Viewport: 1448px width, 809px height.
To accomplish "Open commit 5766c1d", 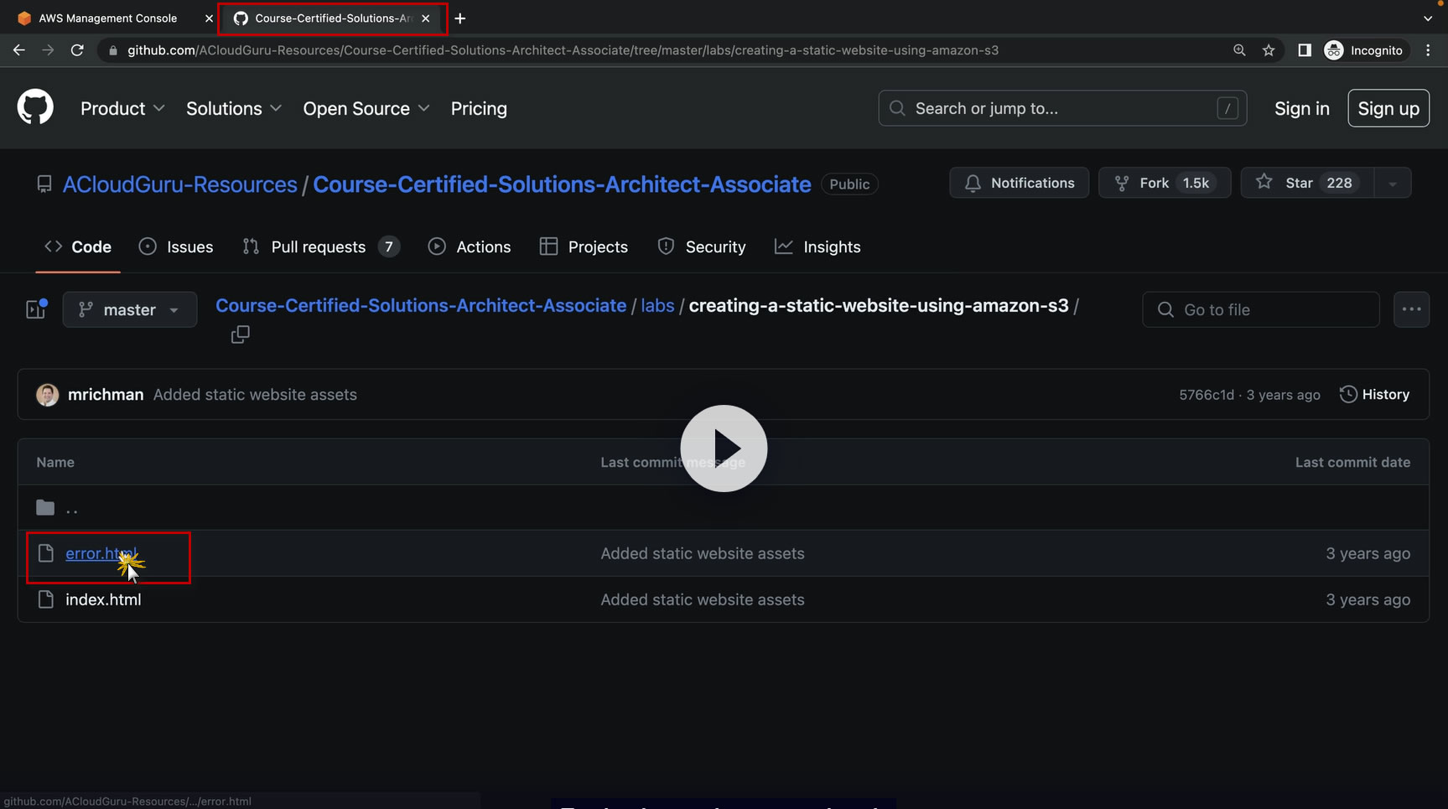I will (1207, 395).
